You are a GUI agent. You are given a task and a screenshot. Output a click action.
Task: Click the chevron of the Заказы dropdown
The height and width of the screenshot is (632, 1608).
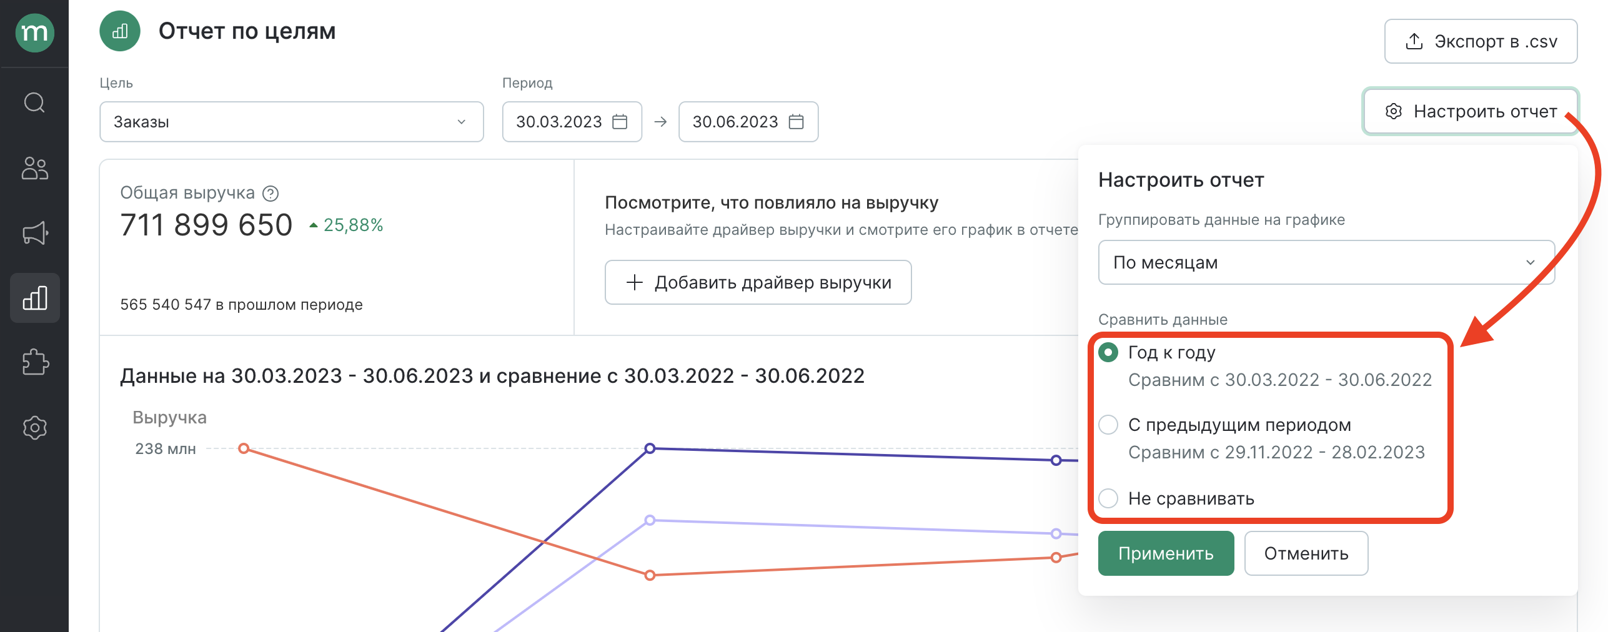pyautogui.click(x=462, y=122)
